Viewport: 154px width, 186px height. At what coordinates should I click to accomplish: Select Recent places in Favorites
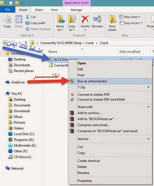click(x=24, y=71)
